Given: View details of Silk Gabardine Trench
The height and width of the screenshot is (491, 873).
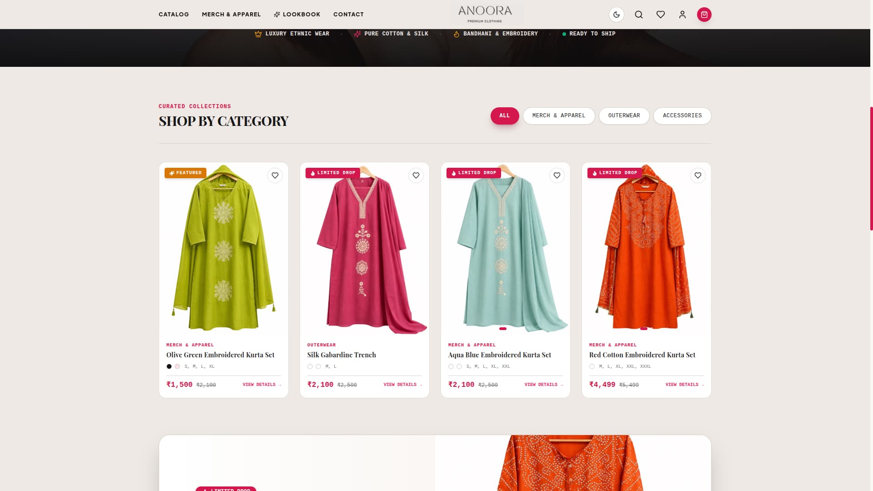Looking at the screenshot, I should point(403,385).
